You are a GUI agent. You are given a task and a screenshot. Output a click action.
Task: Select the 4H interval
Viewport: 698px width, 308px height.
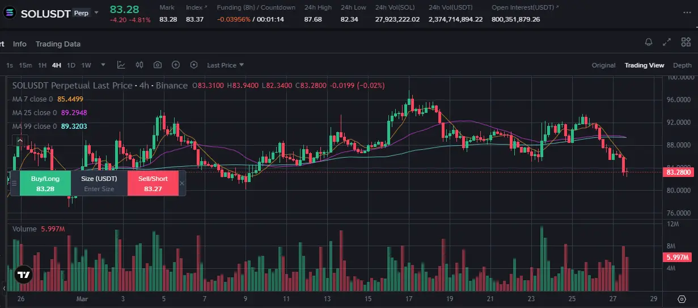pyautogui.click(x=56, y=65)
